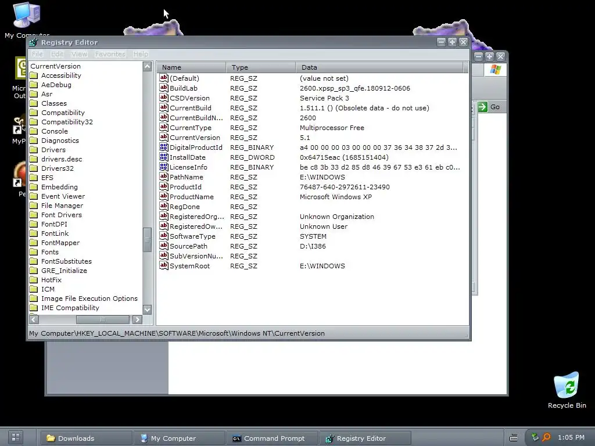Click the Drivers key in the tree

coord(53,150)
